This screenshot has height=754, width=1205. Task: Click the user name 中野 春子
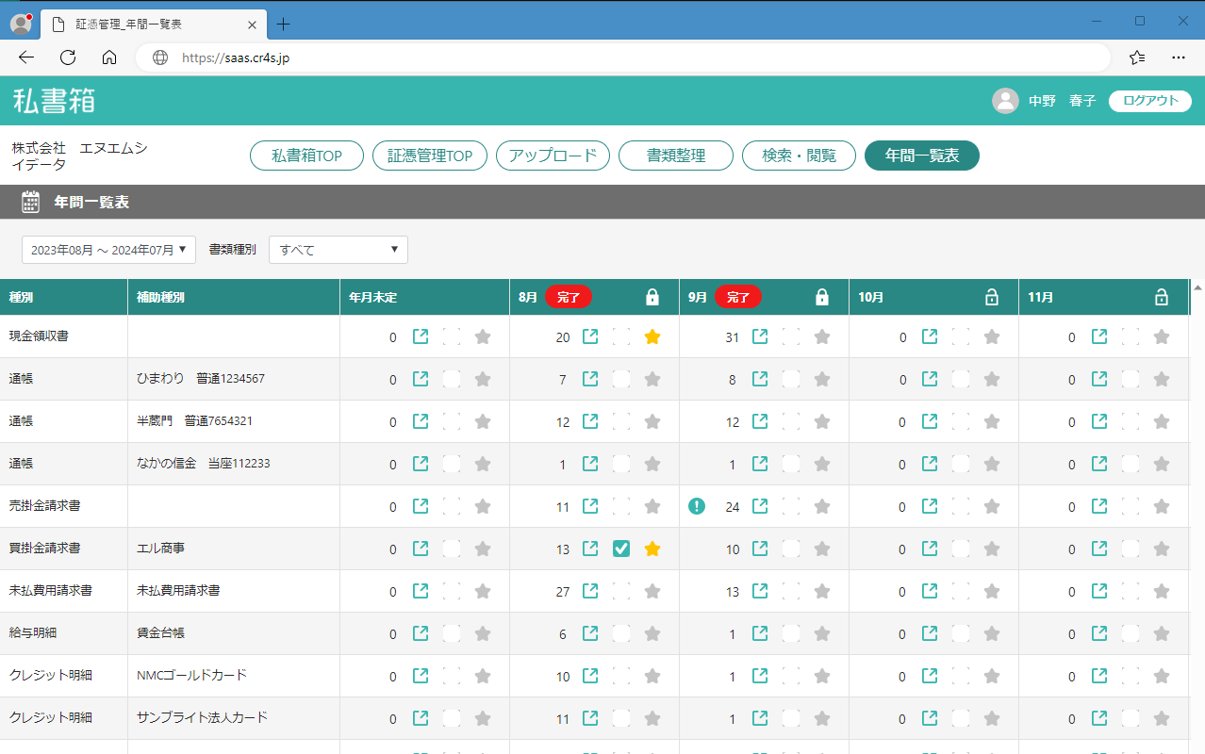1063,101
